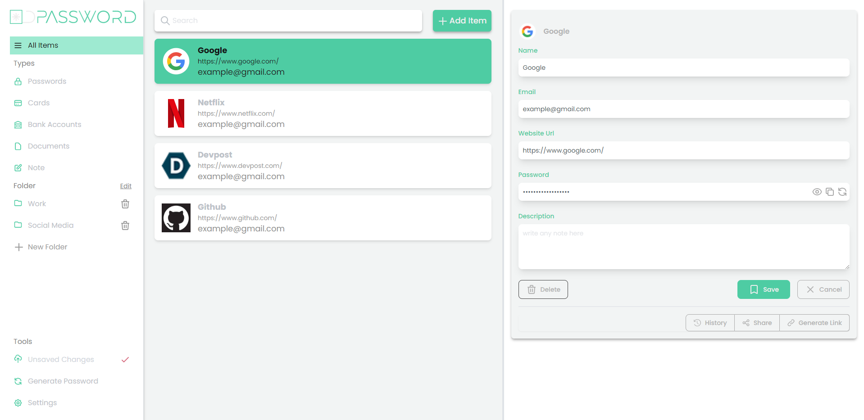Click the Name field containing Google

(x=684, y=68)
